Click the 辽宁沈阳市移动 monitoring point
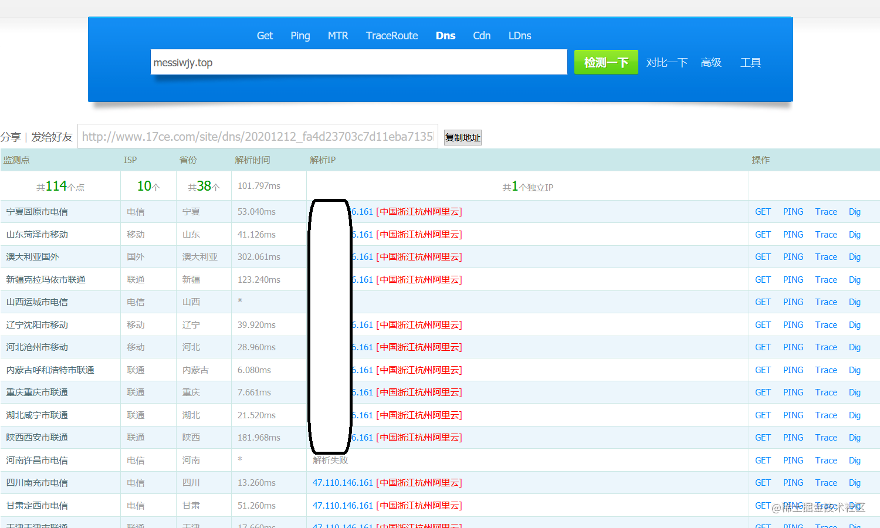880x528 pixels. tap(37, 325)
